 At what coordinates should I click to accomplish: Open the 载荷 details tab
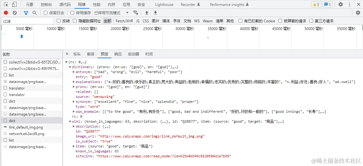pos(91,54)
